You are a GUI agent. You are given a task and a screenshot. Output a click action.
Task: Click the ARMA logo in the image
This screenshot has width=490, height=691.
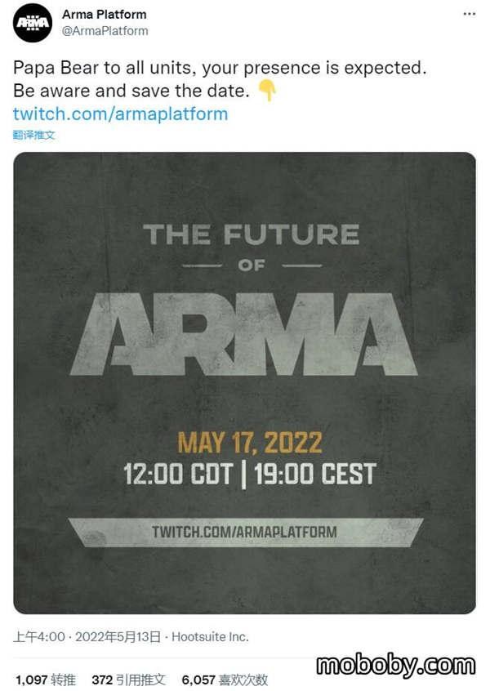pyautogui.click(x=243, y=334)
